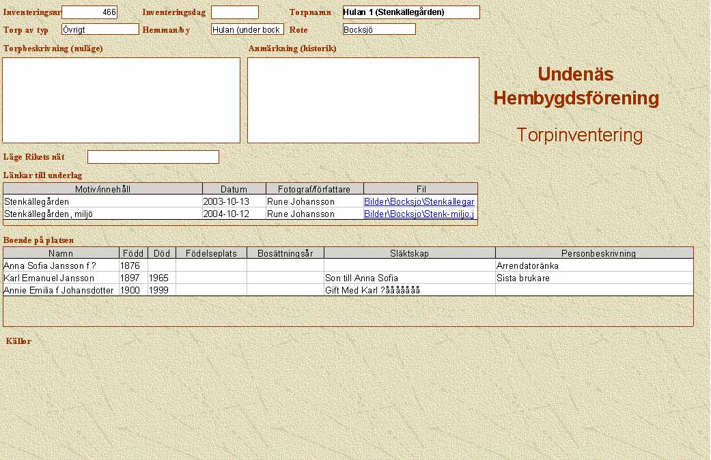
Task: Click the Hemman/by input field
Action: pos(247,29)
